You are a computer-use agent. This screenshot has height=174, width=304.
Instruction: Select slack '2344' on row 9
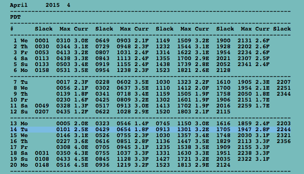pos(283,94)
